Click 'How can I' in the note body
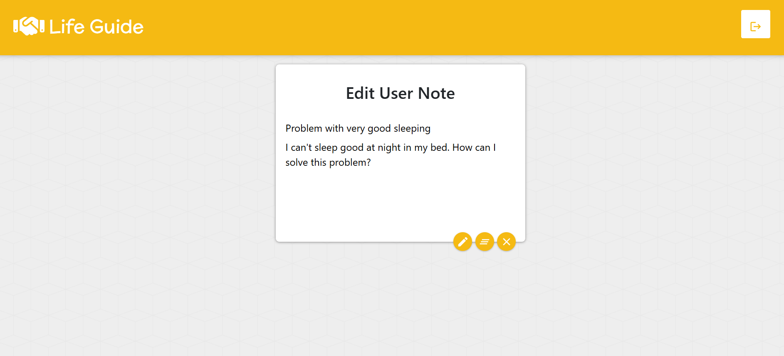 pyautogui.click(x=474, y=147)
